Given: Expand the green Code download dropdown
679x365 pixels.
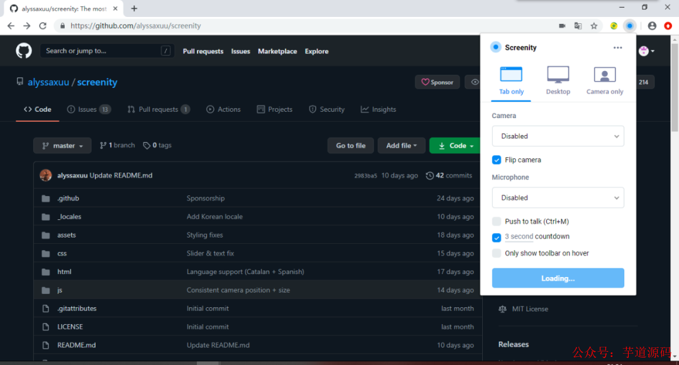Looking at the screenshot, I should coord(456,146).
